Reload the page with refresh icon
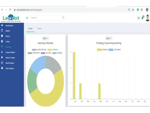 pos(10,10)
